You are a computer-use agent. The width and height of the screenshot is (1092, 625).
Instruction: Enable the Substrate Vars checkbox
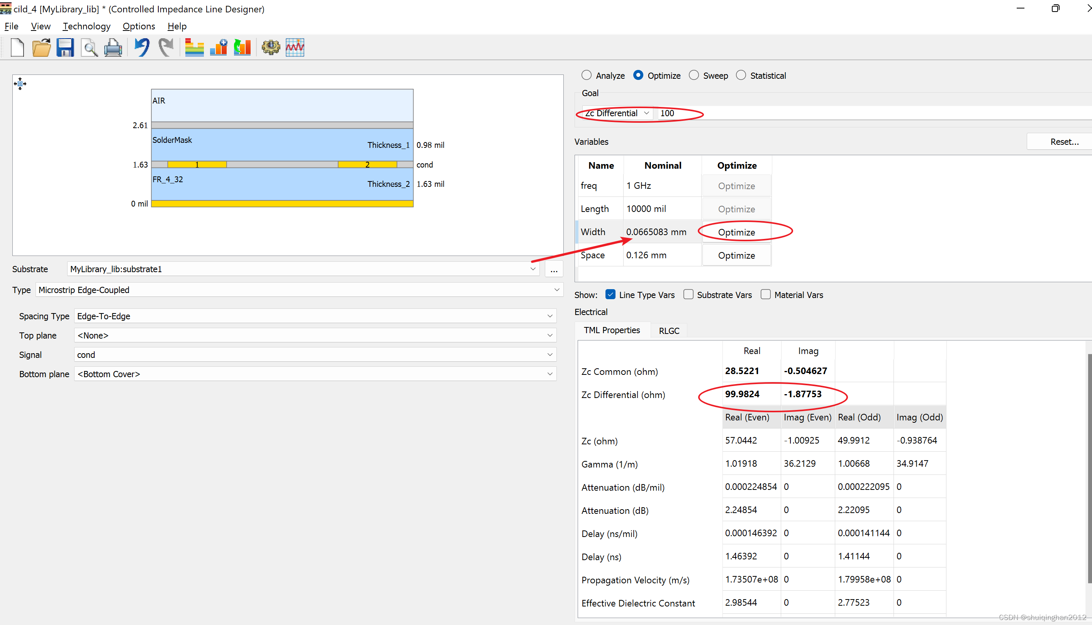[688, 295]
